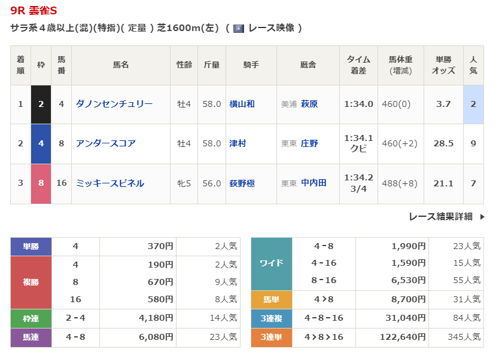This screenshot has width=496, height=353.
Task: Click the blue frame 4 swatch
Action: pyautogui.click(x=41, y=143)
